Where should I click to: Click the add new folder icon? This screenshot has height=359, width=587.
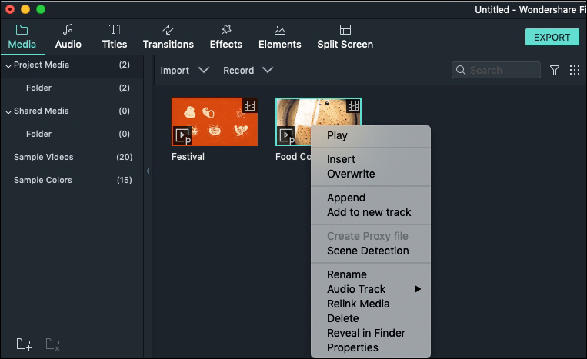(x=24, y=344)
